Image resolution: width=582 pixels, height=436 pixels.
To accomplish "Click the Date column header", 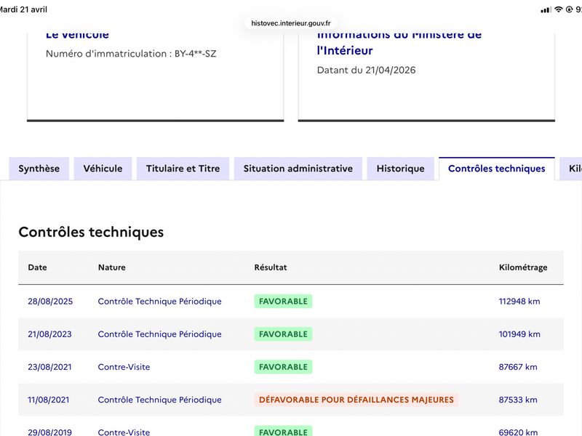I will point(37,267).
